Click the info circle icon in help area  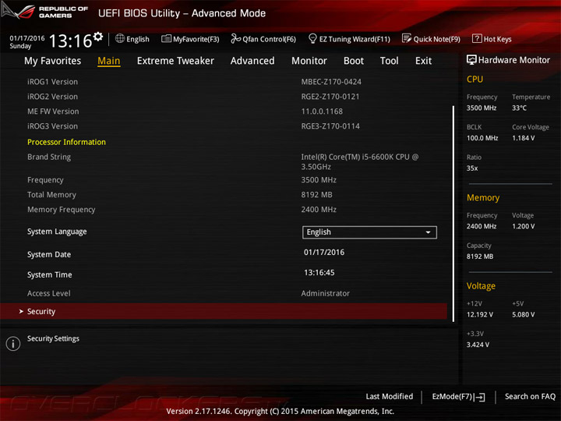click(x=13, y=344)
